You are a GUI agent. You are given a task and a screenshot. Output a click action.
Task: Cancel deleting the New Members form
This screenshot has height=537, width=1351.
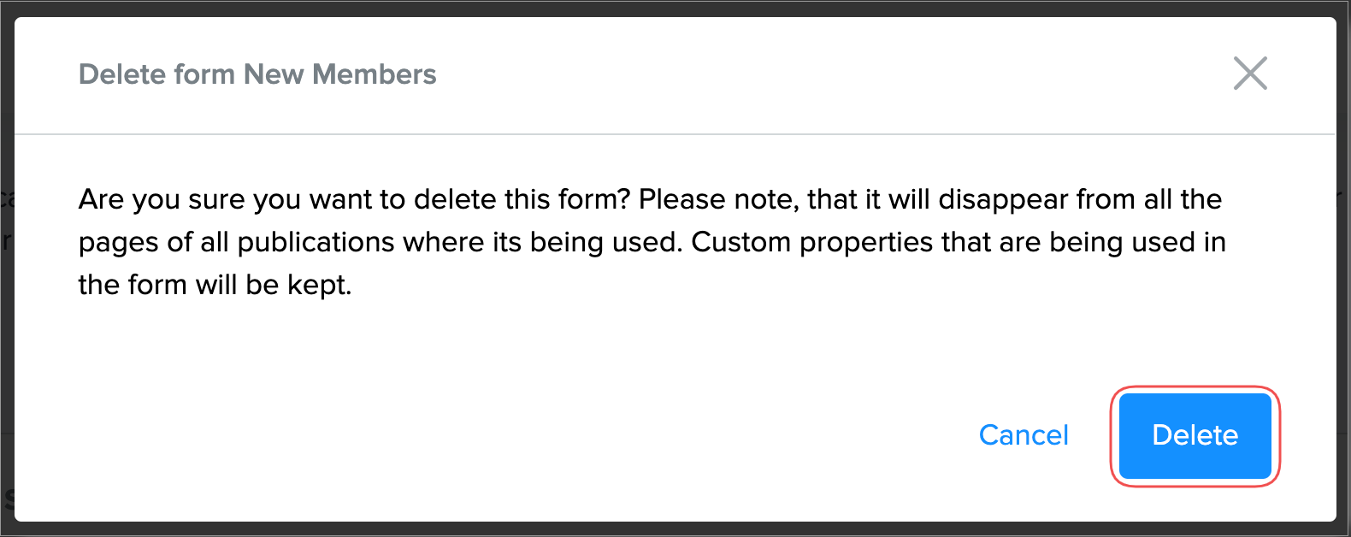pos(1024,435)
